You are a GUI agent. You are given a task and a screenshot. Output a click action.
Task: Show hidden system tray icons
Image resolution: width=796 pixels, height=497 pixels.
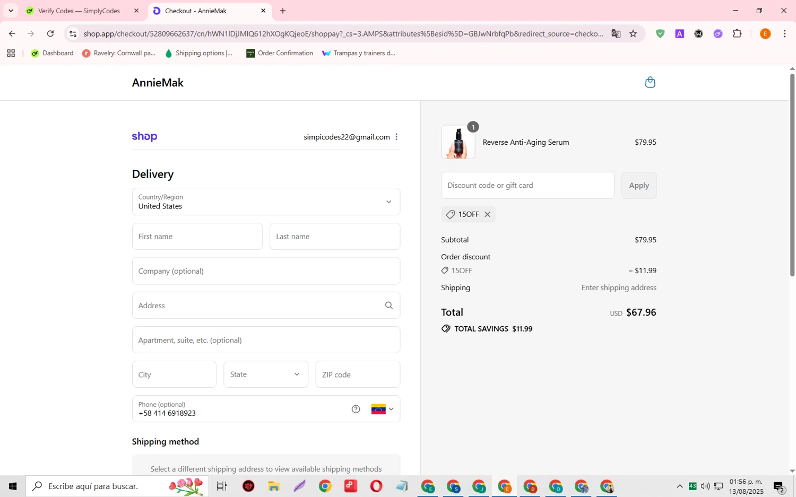click(680, 486)
